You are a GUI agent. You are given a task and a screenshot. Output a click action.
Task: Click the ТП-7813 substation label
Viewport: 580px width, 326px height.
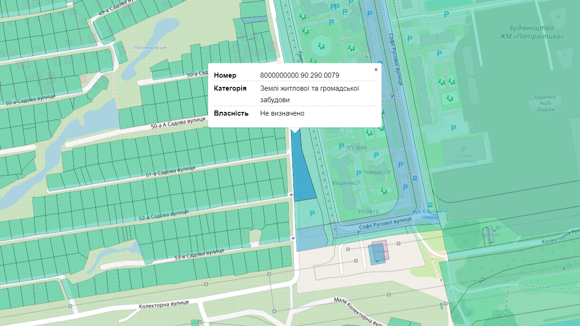pyautogui.click(x=367, y=212)
